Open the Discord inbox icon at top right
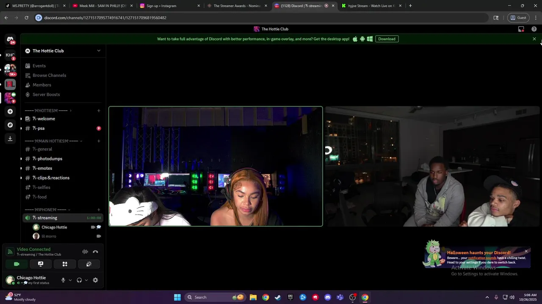The height and width of the screenshot is (304, 542). pyautogui.click(x=521, y=29)
